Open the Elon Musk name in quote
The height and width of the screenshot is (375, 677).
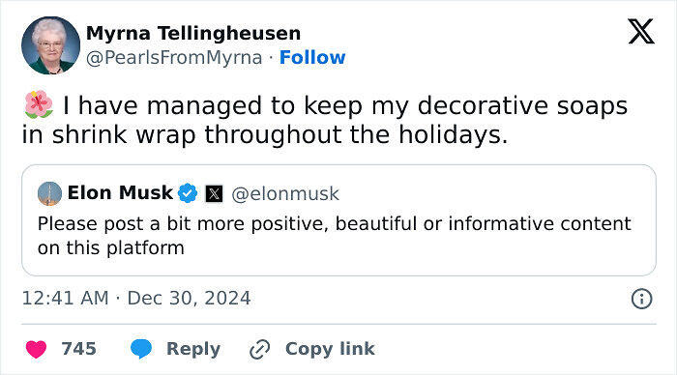(x=120, y=192)
